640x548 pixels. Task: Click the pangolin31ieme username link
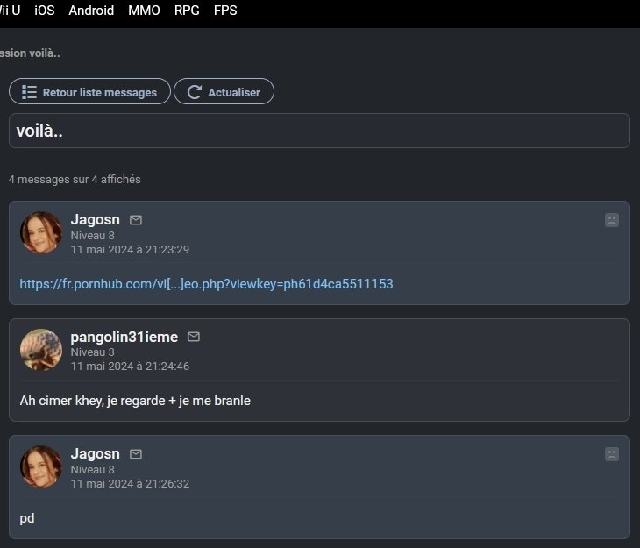pyautogui.click(x=124, y=337)
